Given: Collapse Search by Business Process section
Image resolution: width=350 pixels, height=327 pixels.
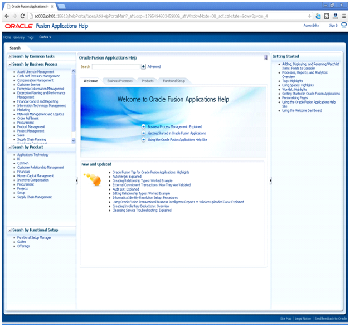Looking at the screenshot, I should [x=10, y=65].
